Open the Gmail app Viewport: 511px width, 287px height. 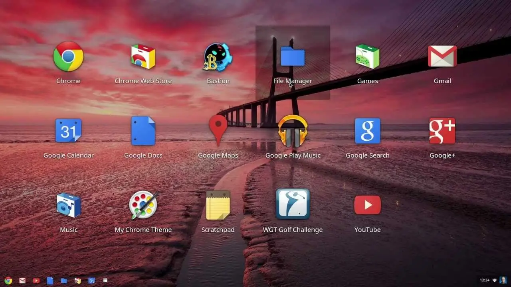coord(442,57)
